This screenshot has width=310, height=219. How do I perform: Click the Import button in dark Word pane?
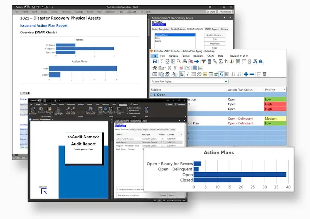(163, 195)
